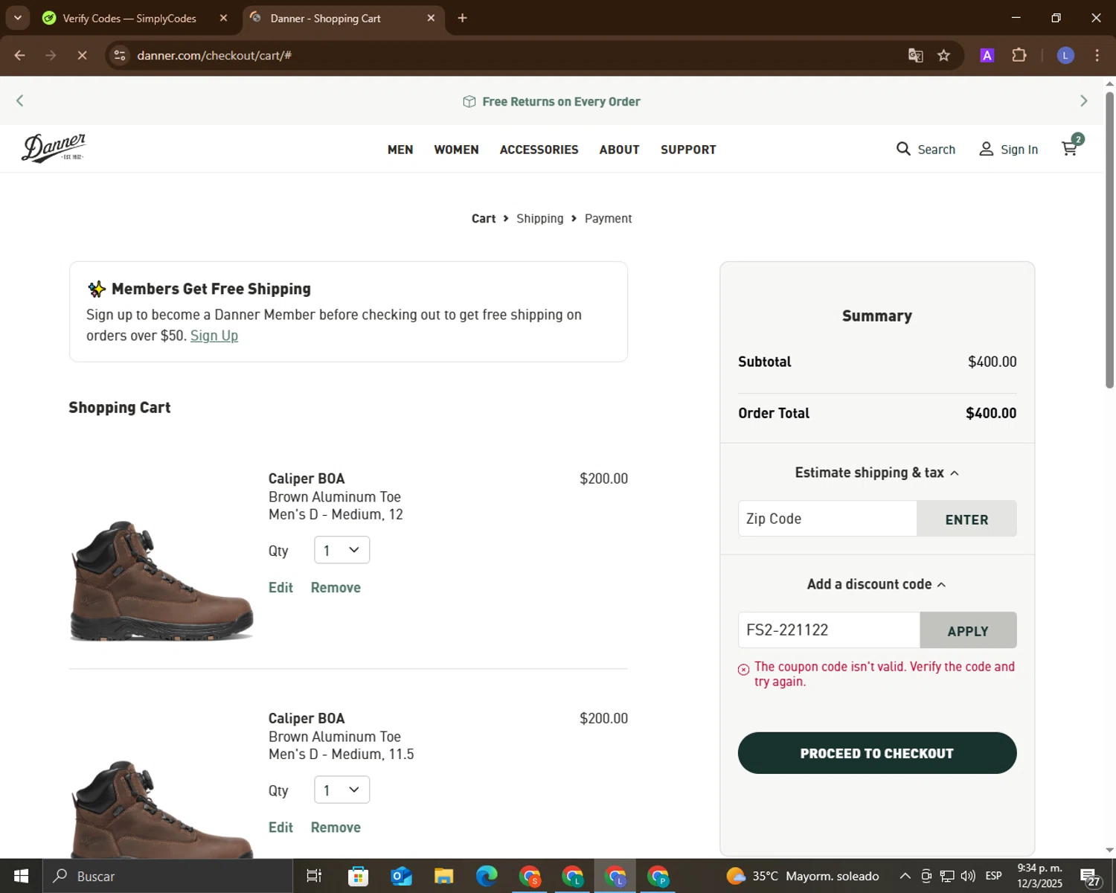Open purple A extension icon
This screenshot has width=1116, height=893.
(x=987, y=55)
